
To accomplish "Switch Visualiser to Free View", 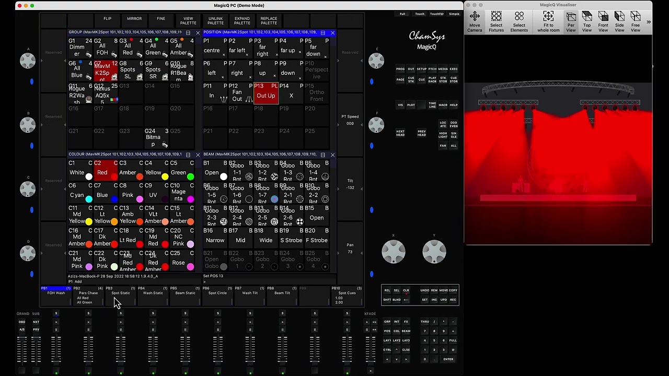I will click(636, 21).
